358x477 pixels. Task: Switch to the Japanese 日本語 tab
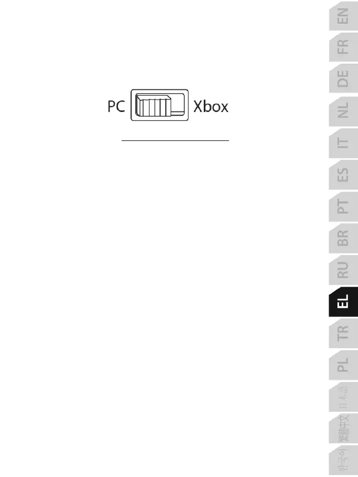pyautogui.click(x=343, y=397)
